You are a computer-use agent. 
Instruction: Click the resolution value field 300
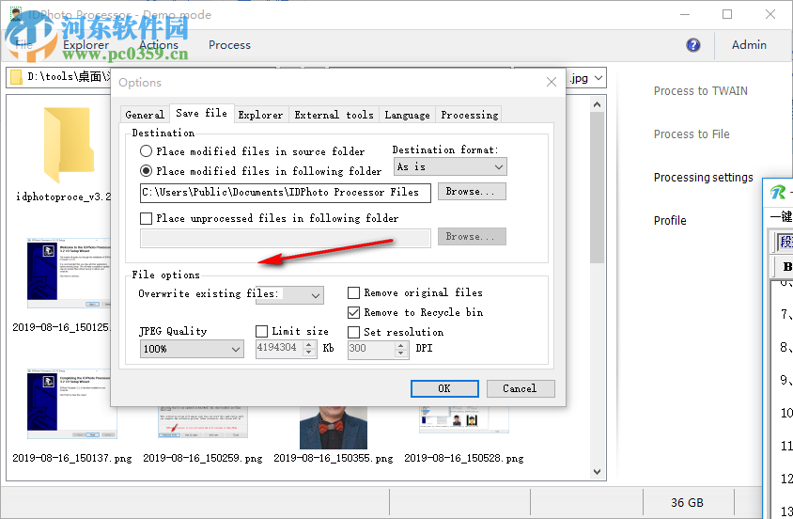(371, 349)
